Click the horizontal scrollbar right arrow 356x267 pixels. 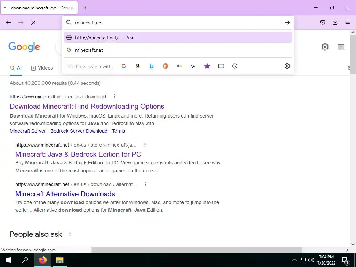347,250
